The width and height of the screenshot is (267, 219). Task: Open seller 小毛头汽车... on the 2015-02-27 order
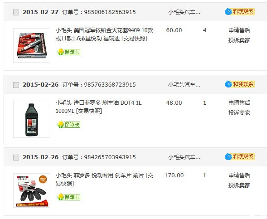(184, 12)
